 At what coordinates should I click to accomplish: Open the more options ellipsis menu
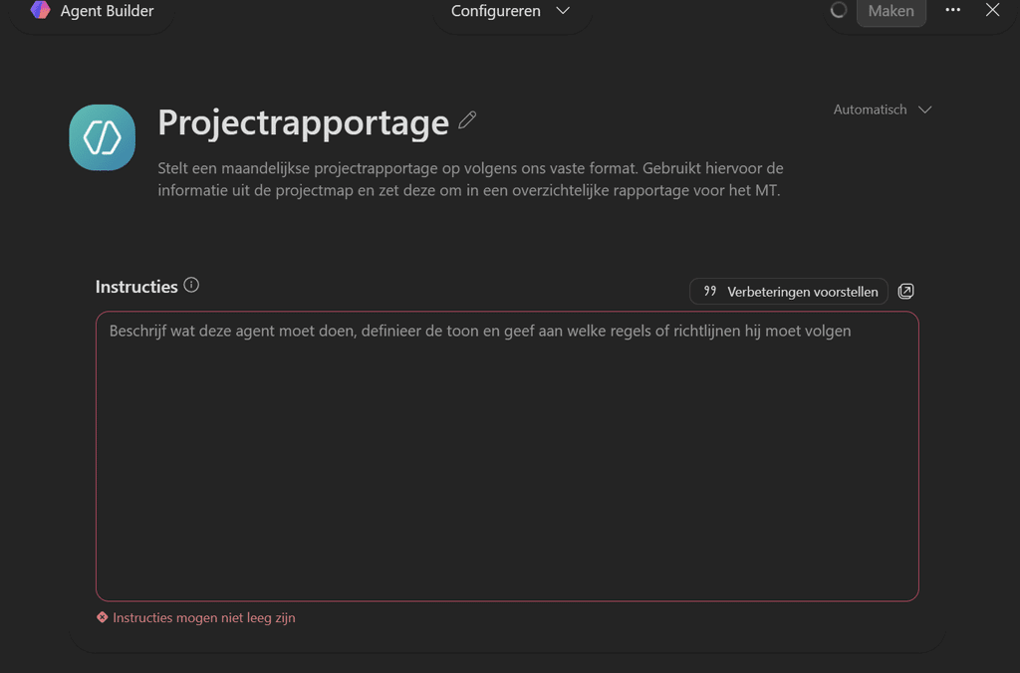click(x=953, y=10)
